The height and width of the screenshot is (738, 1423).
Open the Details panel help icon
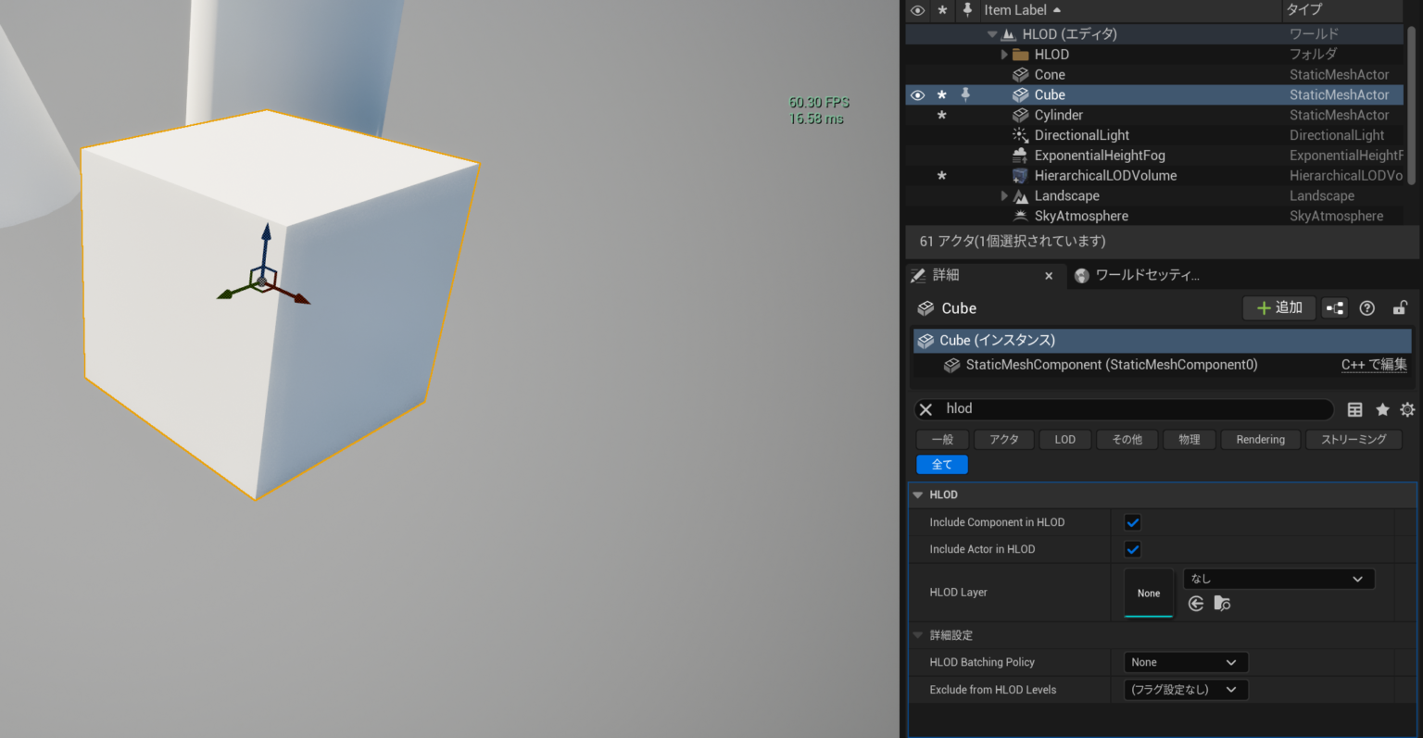click(1367, 307)
